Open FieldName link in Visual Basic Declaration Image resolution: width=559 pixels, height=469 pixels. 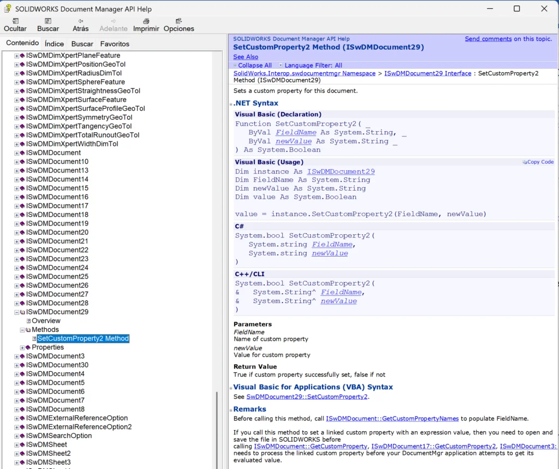296,133
